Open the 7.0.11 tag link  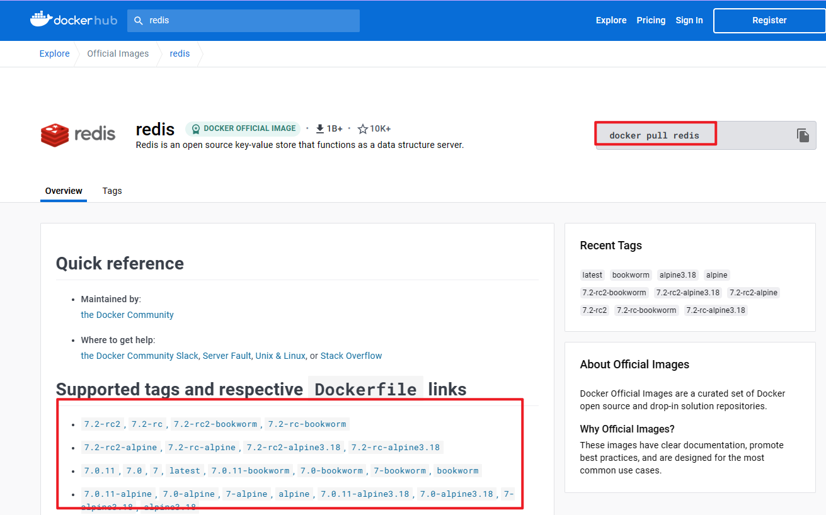coord(100,471)
